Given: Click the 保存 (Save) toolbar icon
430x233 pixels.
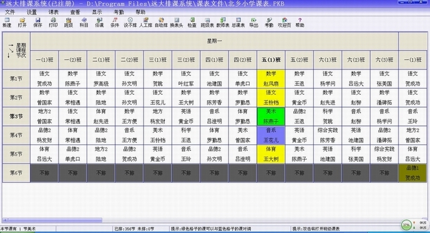Looking at the screenshot, I should click(37, 22).
